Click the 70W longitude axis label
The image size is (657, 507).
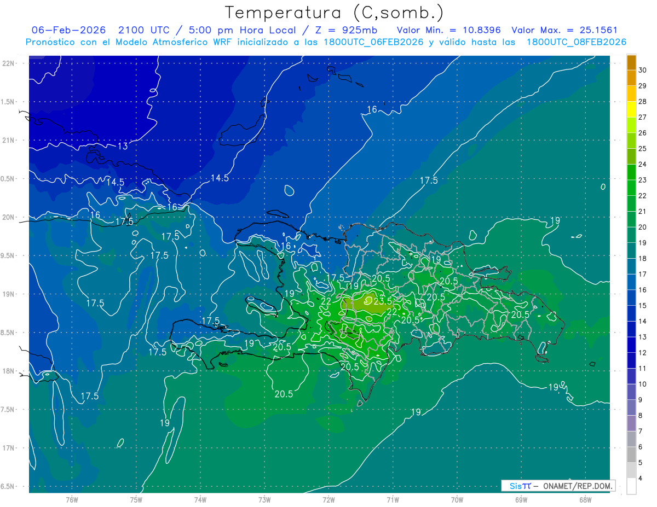(457, 499)
